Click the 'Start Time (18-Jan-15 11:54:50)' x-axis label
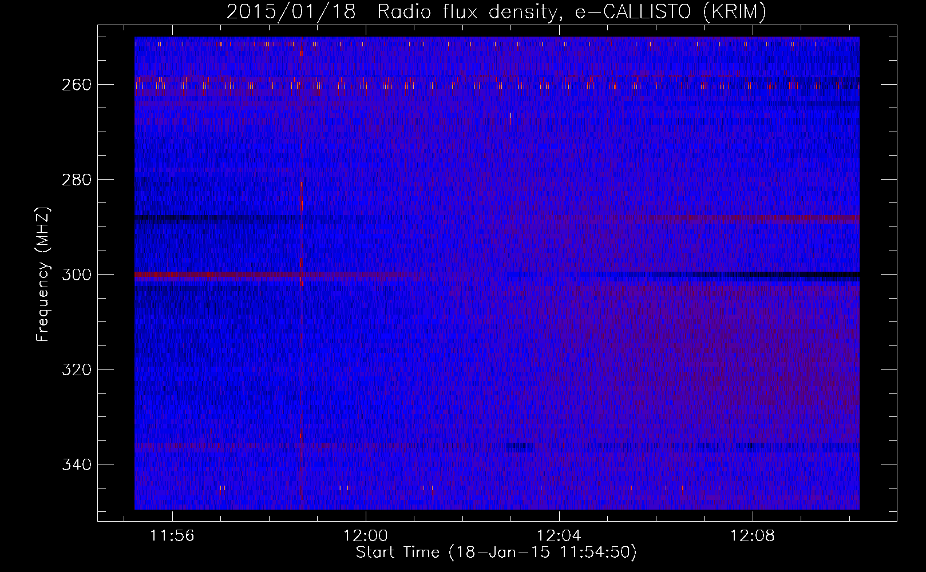The image size is (926, 572). click(496, 553)
